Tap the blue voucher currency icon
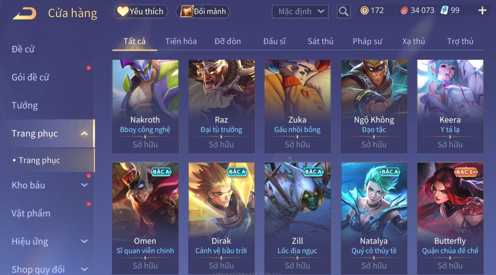 (444, 11)
